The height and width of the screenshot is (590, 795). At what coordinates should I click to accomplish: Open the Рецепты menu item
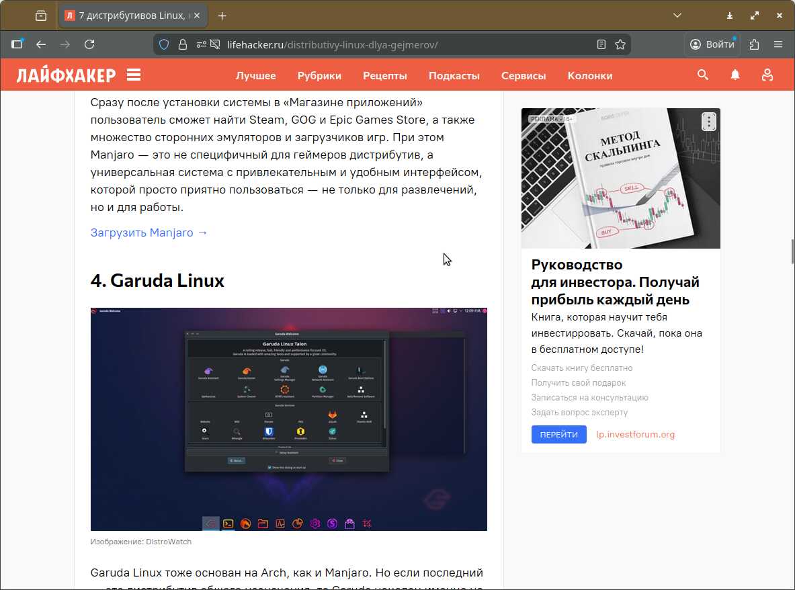pyautogui.click(x=385, y=75)
